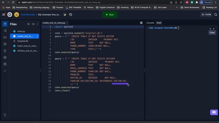Open the English Literature bookmarks folder

(105, 8)
